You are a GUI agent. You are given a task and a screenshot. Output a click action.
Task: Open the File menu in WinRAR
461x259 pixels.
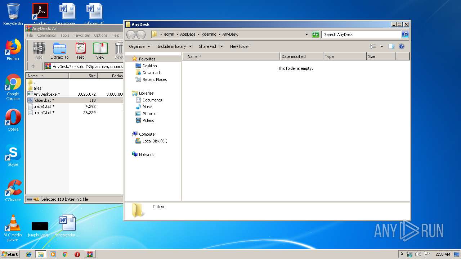[x=30, y=35]
